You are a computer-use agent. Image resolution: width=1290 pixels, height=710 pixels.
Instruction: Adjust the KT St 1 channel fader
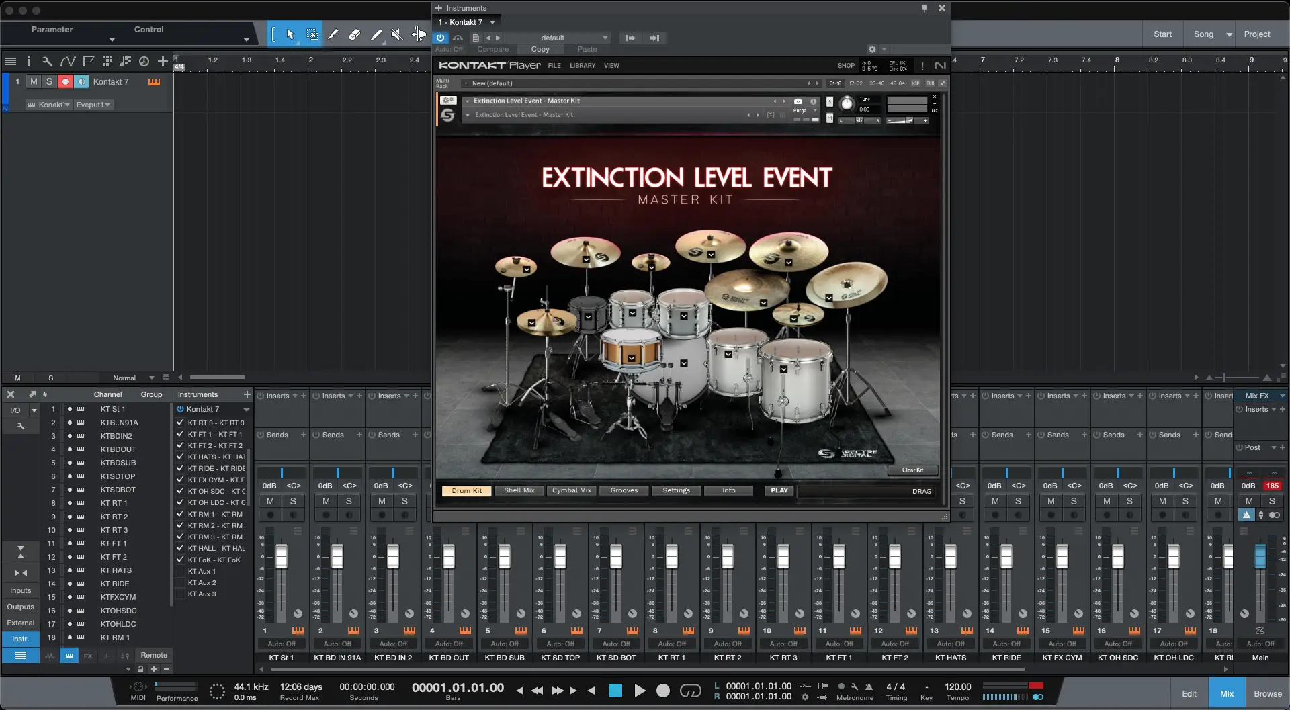click(x=282, y=556)
